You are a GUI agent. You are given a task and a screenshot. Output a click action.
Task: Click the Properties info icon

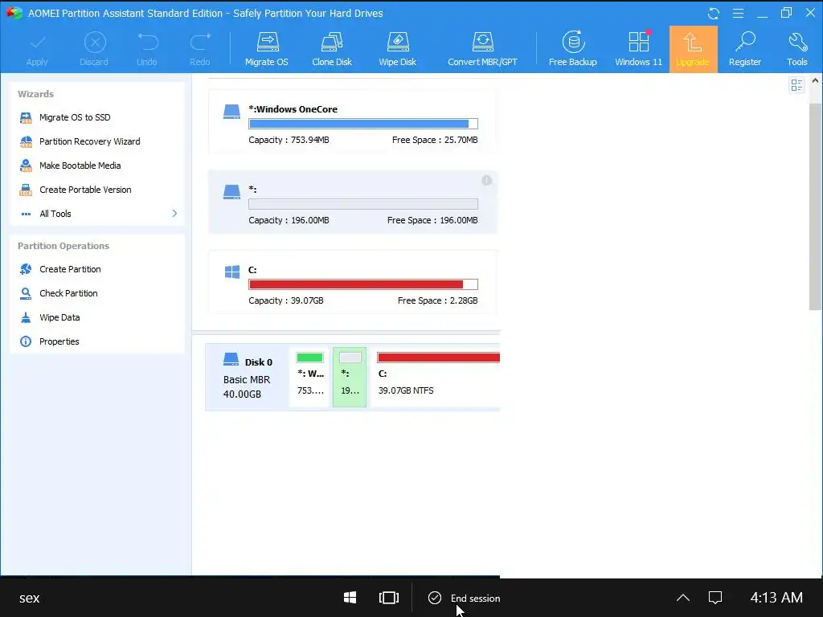click(26, 341)
